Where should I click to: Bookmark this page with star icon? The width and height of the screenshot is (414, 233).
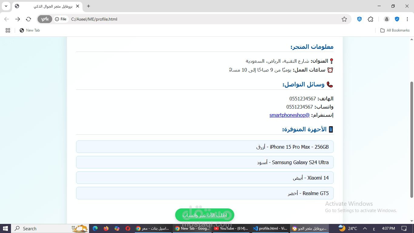(x=344, y=19)
